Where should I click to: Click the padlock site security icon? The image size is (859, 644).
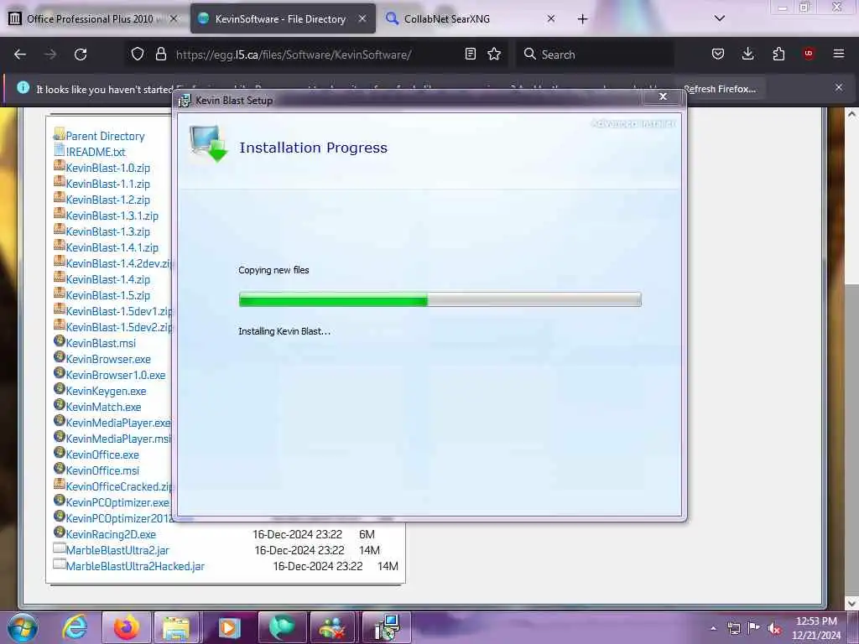click(x=160, y=55)
